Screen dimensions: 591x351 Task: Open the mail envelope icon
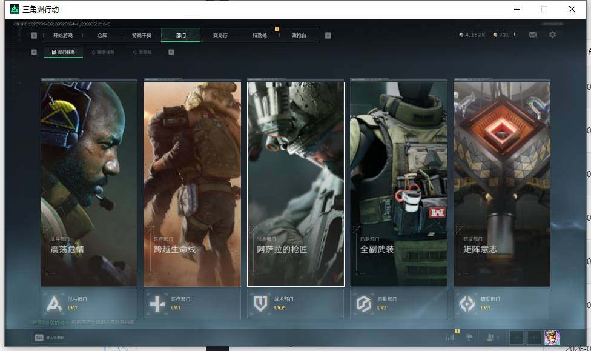coord(532,35)
